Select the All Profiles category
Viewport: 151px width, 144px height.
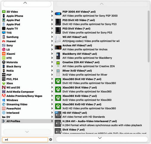click(27, 121)
